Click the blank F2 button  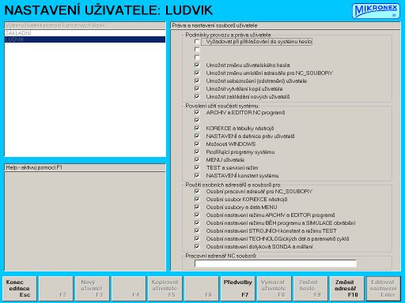tap(56, 288)
